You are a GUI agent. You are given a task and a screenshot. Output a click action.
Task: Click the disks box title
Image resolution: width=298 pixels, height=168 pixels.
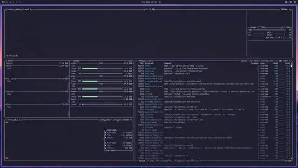(x=75, y=61)
